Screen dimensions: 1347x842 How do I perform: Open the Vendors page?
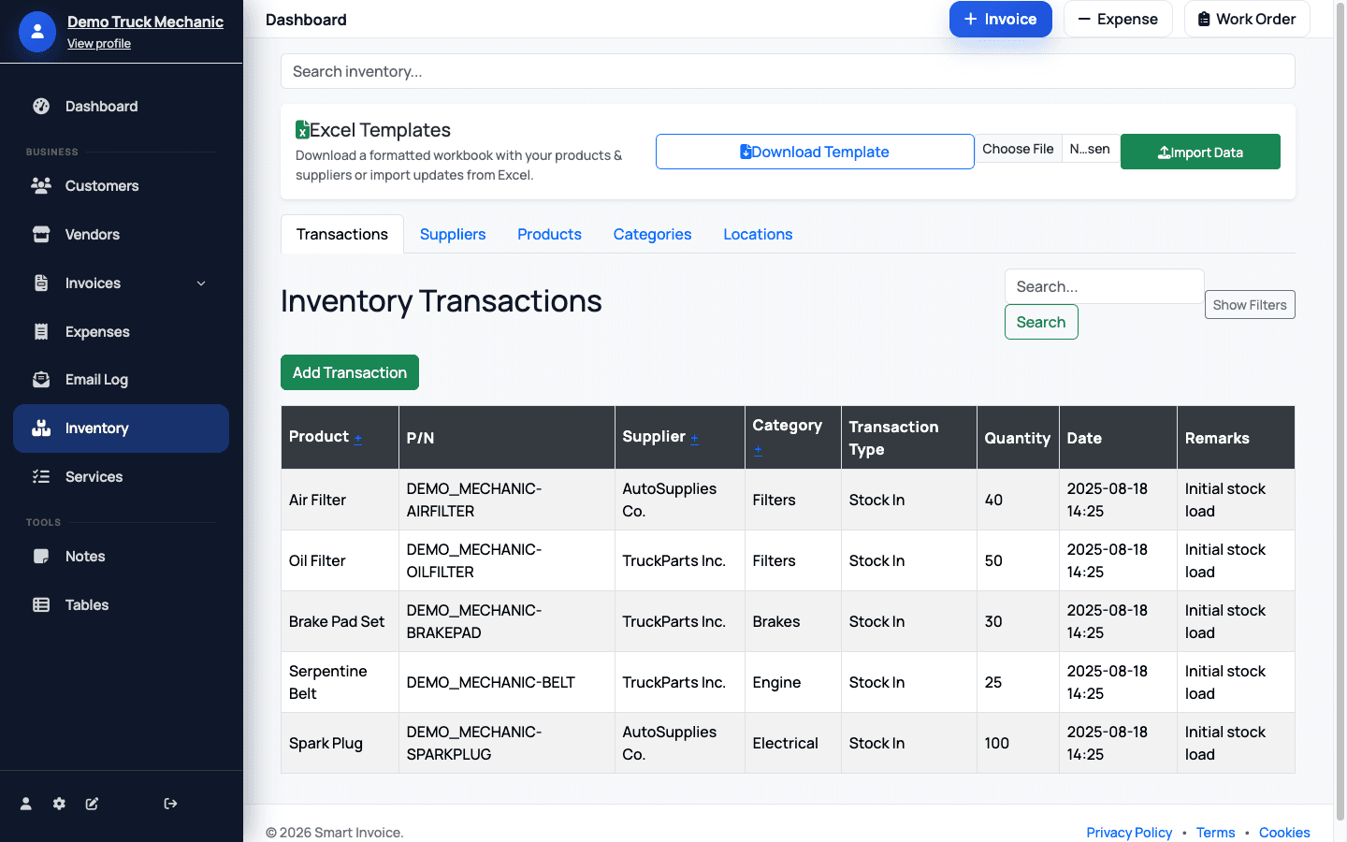121,235
